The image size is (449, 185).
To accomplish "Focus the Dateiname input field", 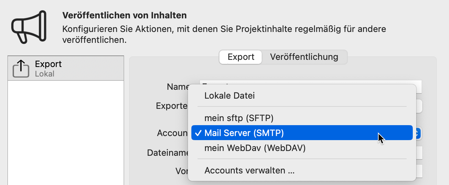I will [419, 153].
